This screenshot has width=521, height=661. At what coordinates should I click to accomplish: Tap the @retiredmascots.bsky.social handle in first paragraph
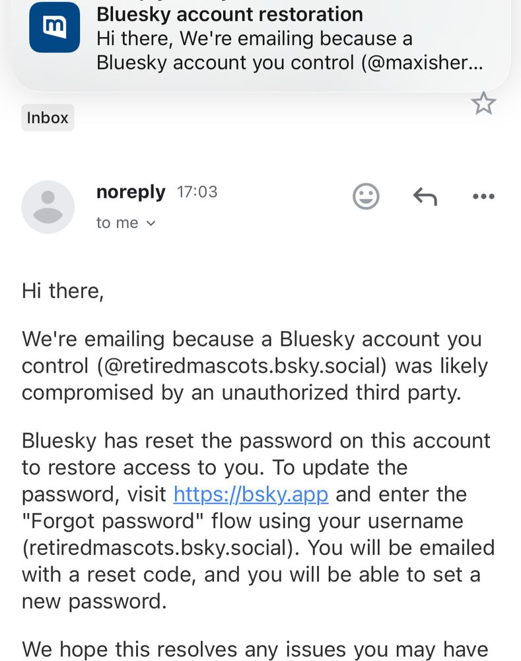(242, 366)
